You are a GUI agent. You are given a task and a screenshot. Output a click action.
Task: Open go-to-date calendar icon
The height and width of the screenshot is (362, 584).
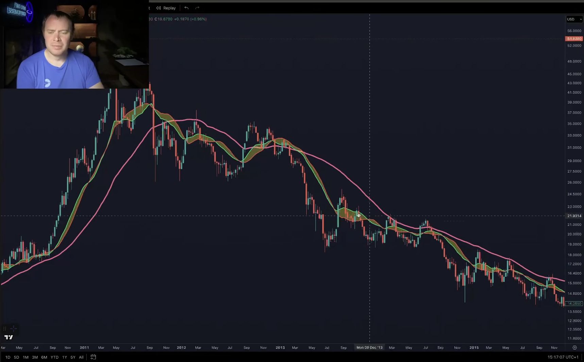(93, 357)
